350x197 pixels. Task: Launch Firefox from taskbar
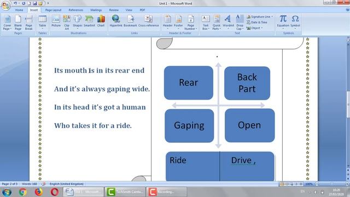[39, 192]
